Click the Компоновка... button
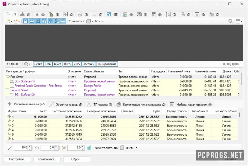The width and height of the screenshot is (248, 166). [47, 159]
